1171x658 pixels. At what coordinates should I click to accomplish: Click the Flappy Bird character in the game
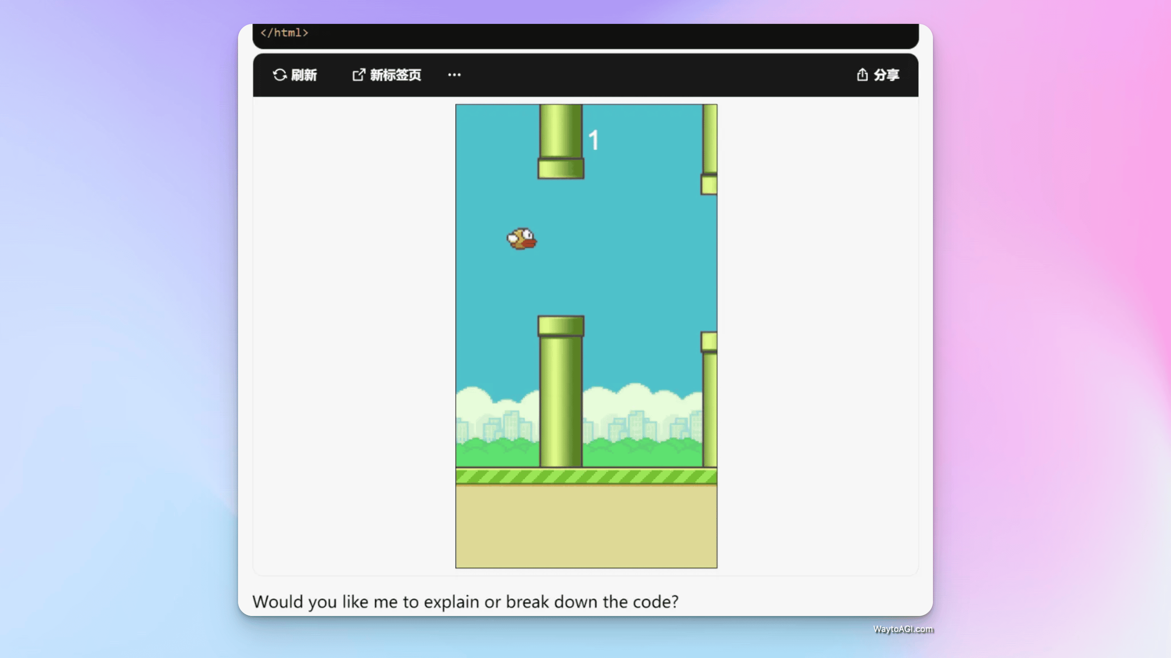[522, 239]
